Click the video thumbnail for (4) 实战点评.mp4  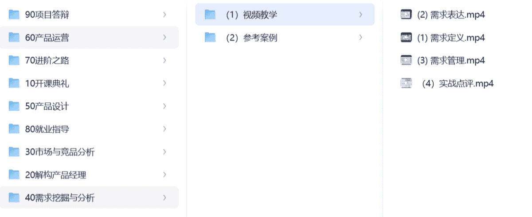405,83
